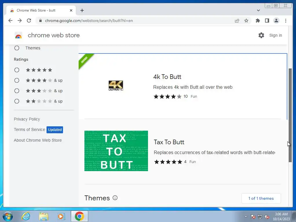Image resolution: width=296 pixels, height=222 pixels.
Task: Click the Themes info icon
Action: [115, 198]
